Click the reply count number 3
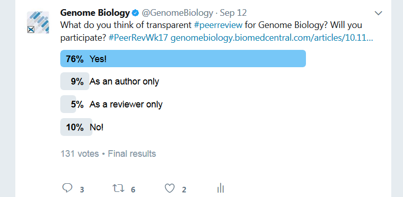 click(x=82, y=190)
